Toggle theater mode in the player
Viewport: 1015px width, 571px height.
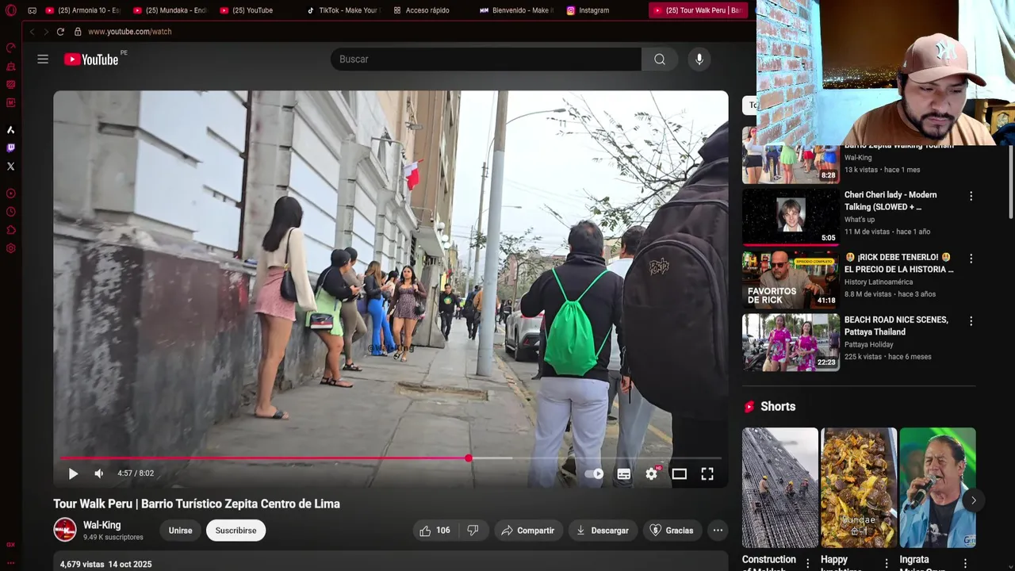pyautogui.click(x=680, y=473)
